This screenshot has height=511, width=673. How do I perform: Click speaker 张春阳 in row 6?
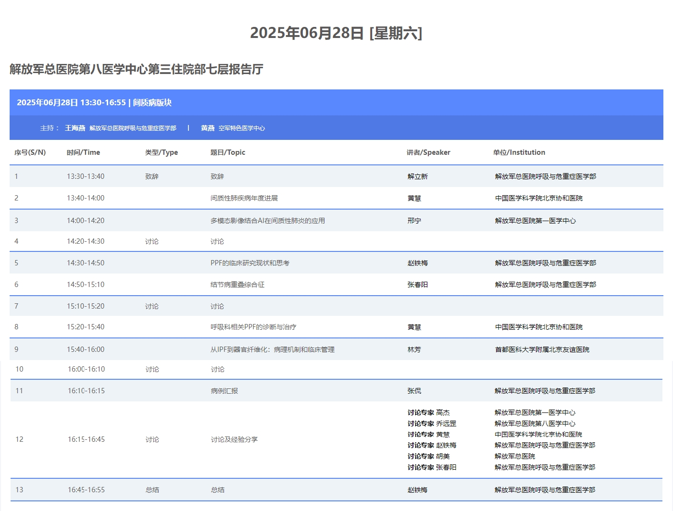click(x=418, y=285)
